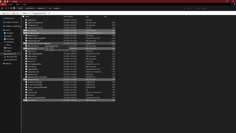This screenshot has height=133, width=236.
Task: Select the shellprofile.d folder icon
Action: pyautogui.click(x=26, y=20)
